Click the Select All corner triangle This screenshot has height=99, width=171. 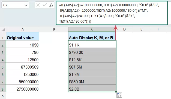coord(4,29)
